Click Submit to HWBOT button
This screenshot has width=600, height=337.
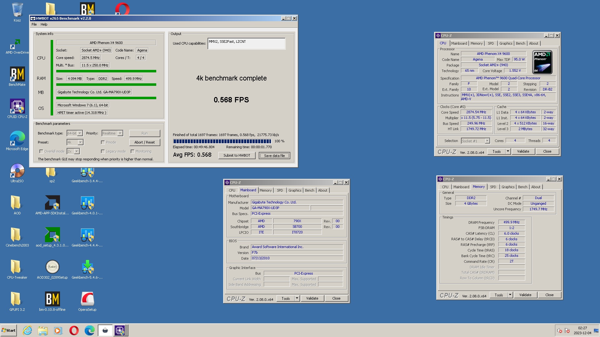[x=237, y=155]
